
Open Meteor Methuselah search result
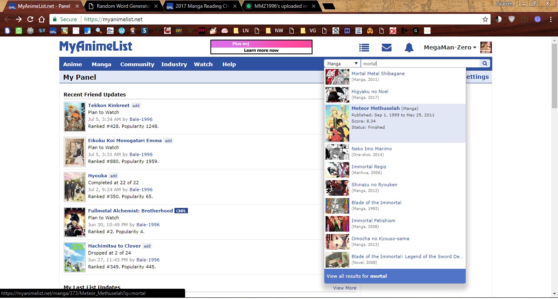click(395, 123)
